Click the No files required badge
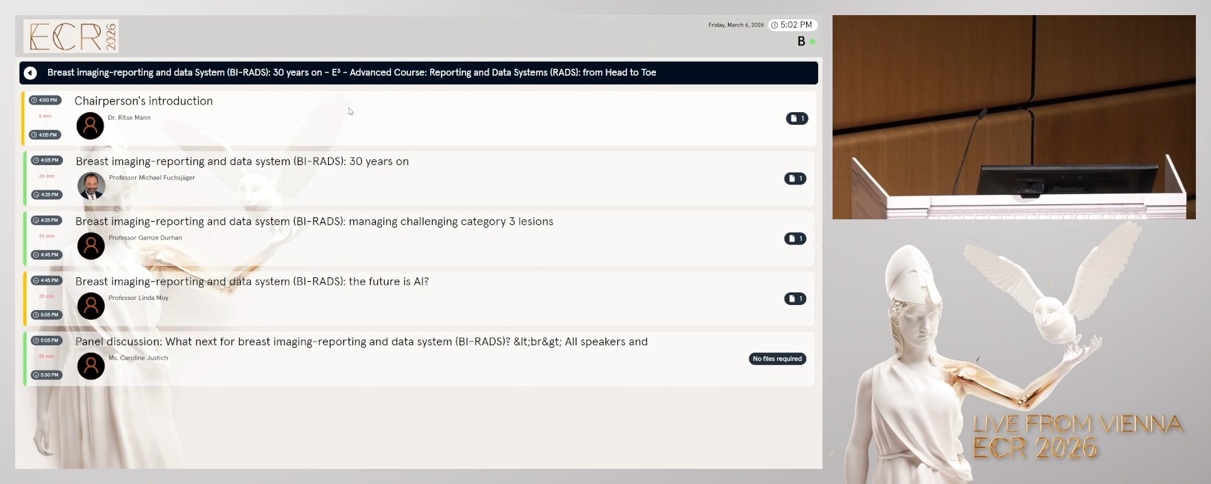Image resolution: width=1211 pixels, height=484 pixels. (x=777, y=359)
